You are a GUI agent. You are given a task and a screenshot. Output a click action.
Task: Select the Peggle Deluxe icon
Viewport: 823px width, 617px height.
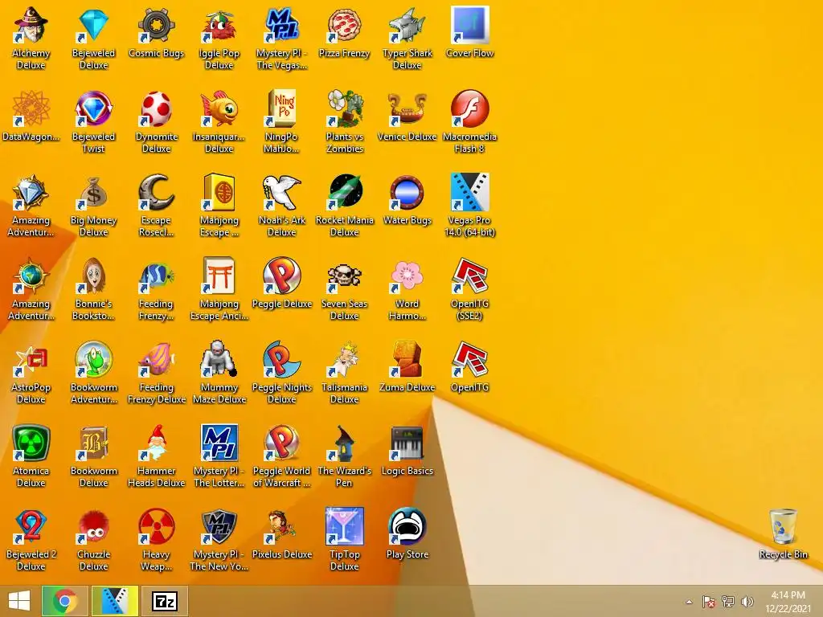click(x=282, y=276)
